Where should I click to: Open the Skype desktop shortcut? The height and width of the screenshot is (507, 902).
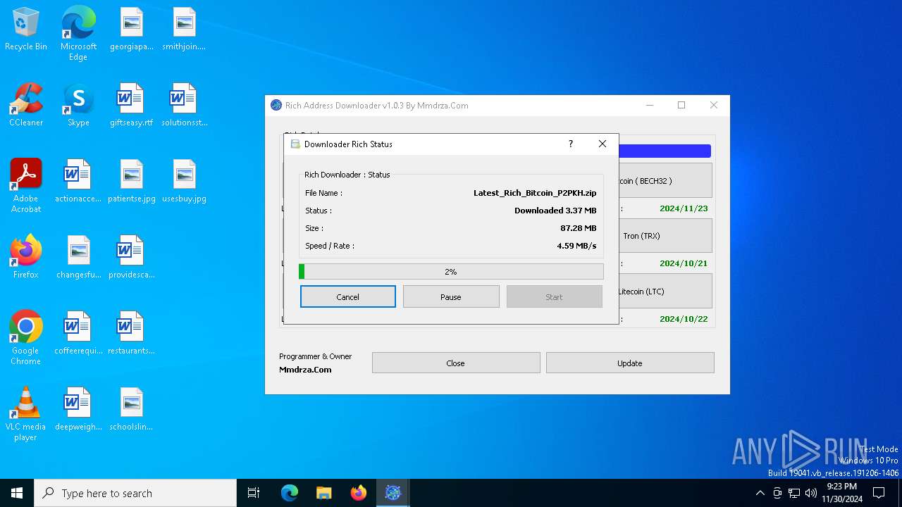[x=78, y=106]
